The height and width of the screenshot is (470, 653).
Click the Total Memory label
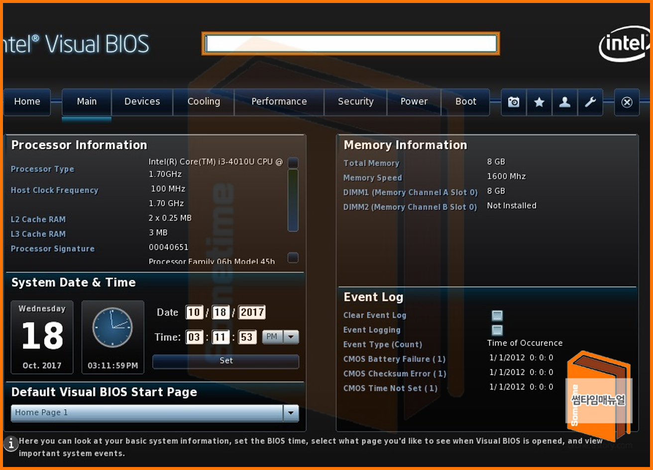(371, 163)
